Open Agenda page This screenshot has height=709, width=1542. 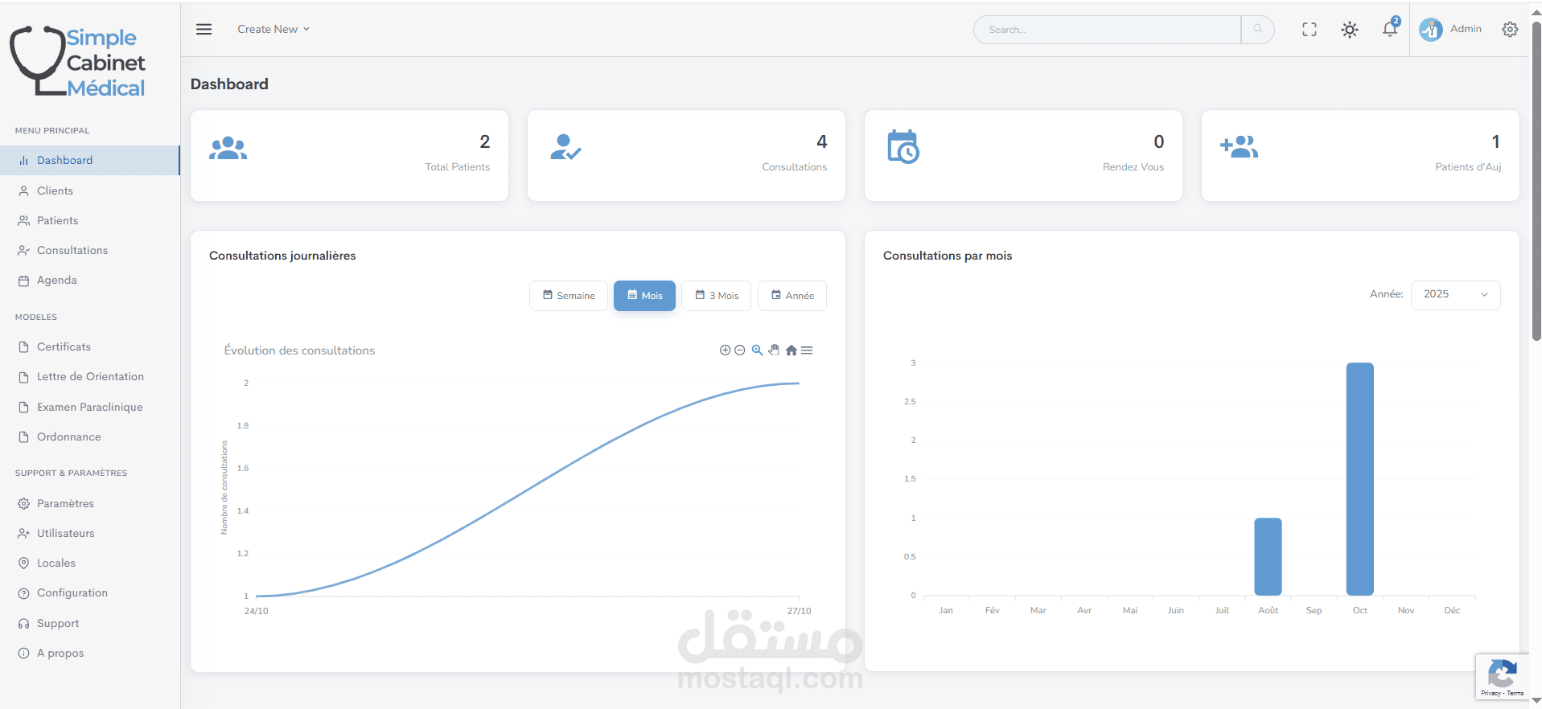click(56, 280)
